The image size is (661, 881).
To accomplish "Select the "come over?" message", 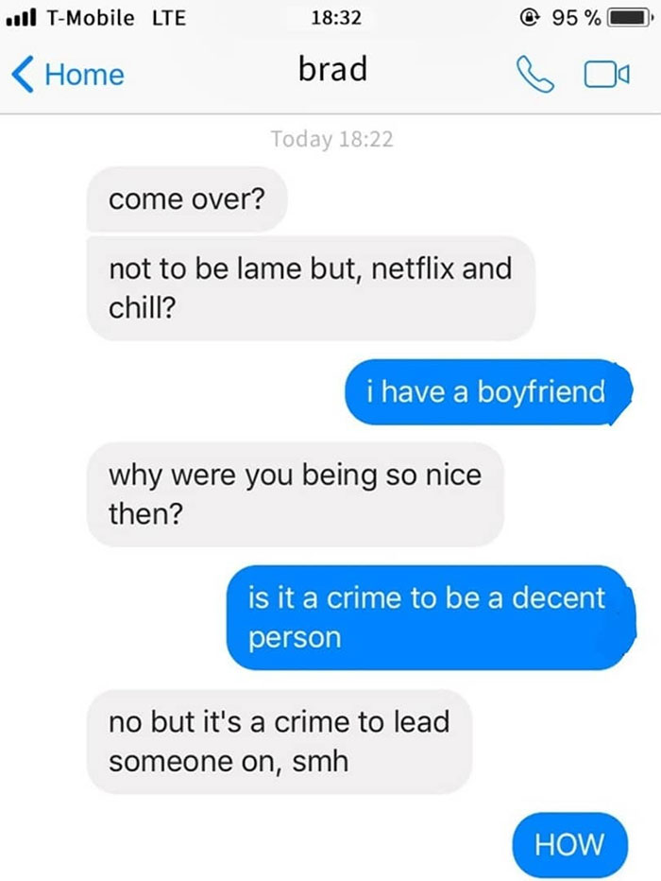I will click(x=187, y=199).
